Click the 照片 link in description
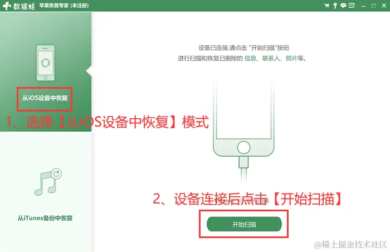Image resolution: width=390 pixels, height=252 pixels. click(x=291, y=59)
